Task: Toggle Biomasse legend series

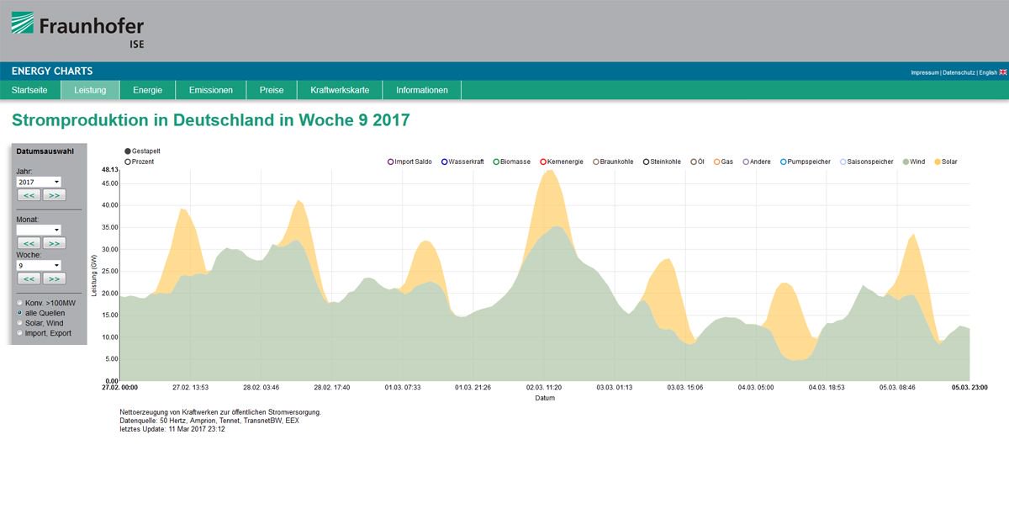Action: 511,162
